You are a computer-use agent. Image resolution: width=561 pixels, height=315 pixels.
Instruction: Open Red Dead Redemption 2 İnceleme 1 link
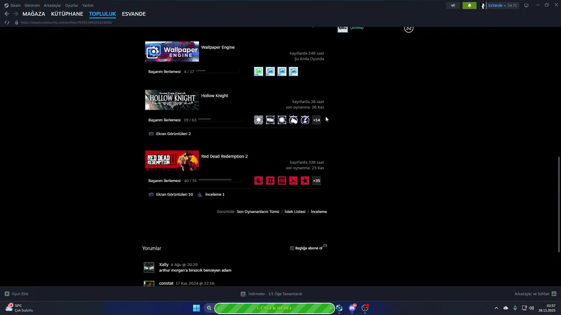click(215, 194)
